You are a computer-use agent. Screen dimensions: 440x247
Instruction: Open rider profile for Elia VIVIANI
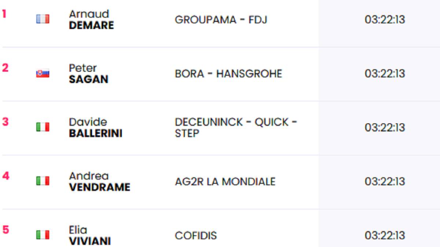click(x=90, y=235)
